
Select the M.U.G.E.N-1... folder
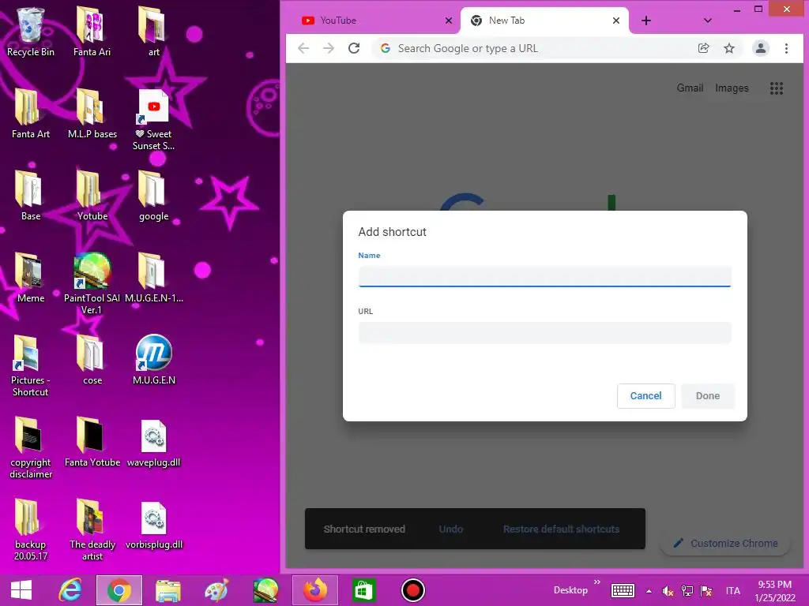(154, 278)
